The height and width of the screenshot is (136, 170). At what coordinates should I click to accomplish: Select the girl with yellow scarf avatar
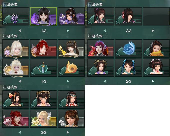156,48
